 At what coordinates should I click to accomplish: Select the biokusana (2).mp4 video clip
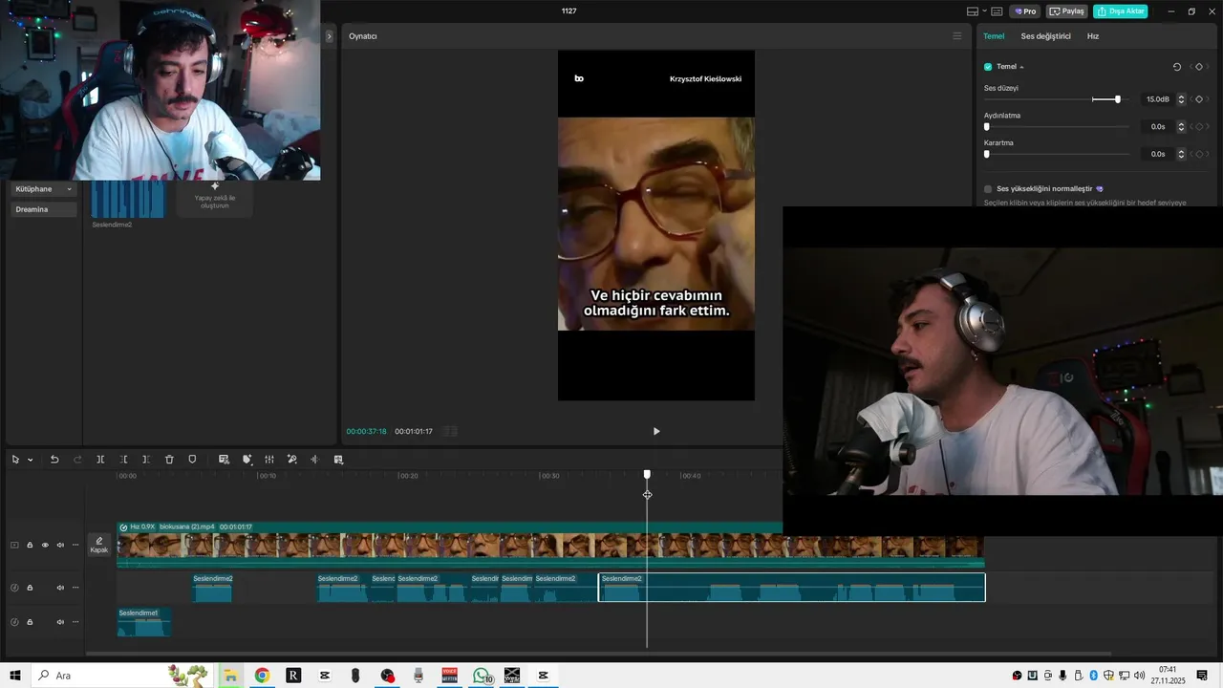coord(550,545)
